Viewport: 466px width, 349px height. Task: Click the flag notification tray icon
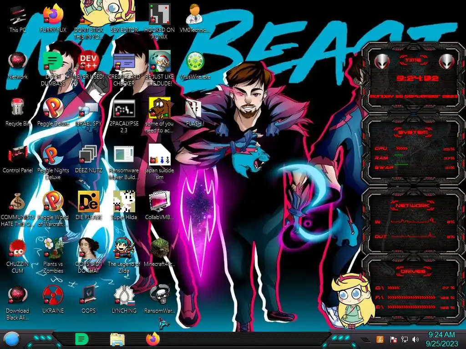393,339
